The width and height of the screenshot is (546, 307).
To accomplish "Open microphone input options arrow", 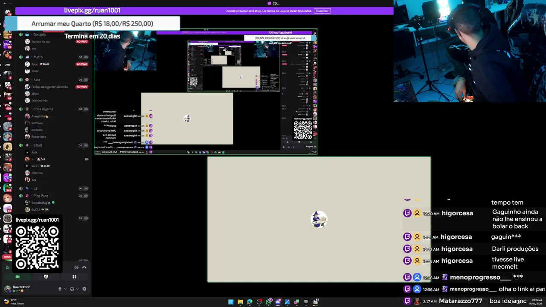I will 65,289.
